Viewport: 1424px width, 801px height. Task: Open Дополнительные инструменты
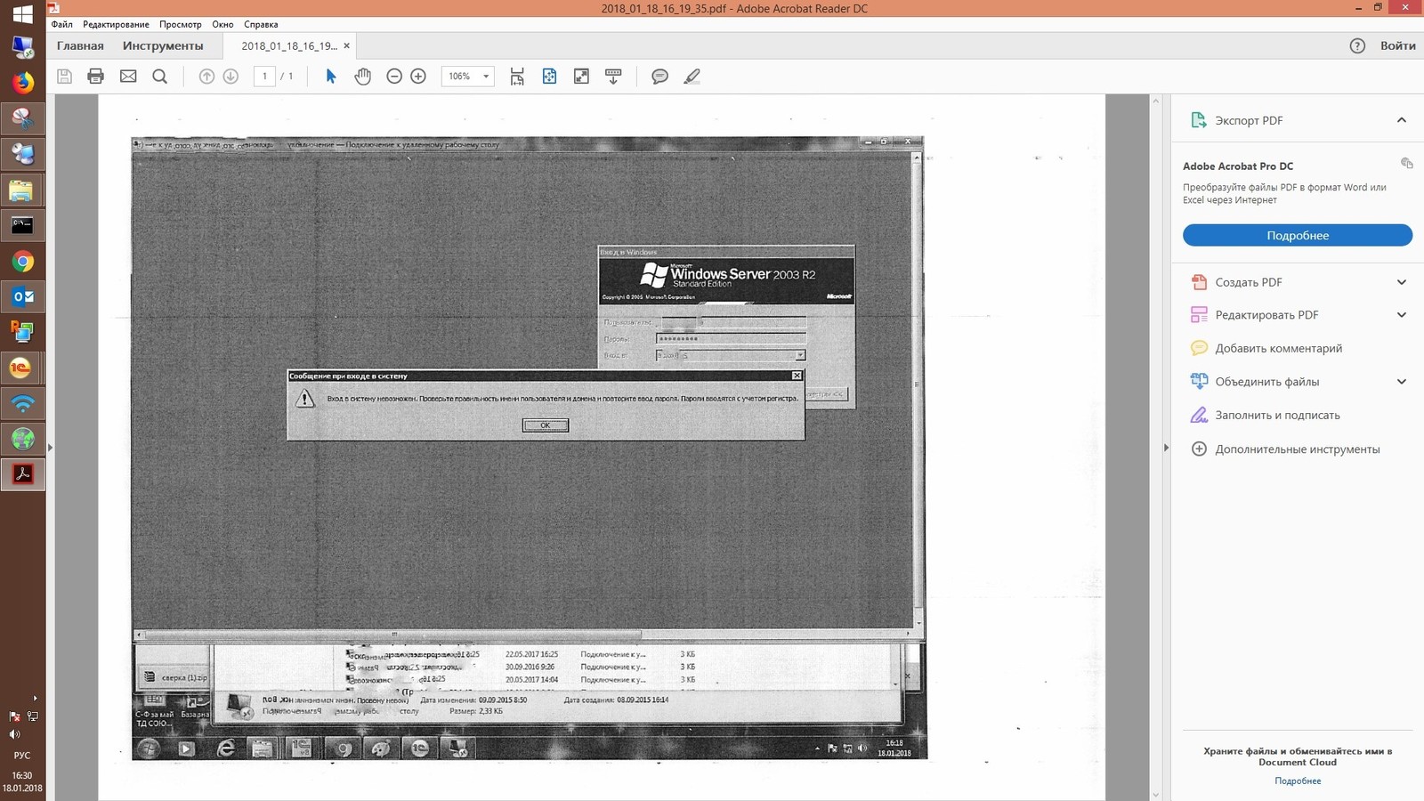coord(1298,449)
